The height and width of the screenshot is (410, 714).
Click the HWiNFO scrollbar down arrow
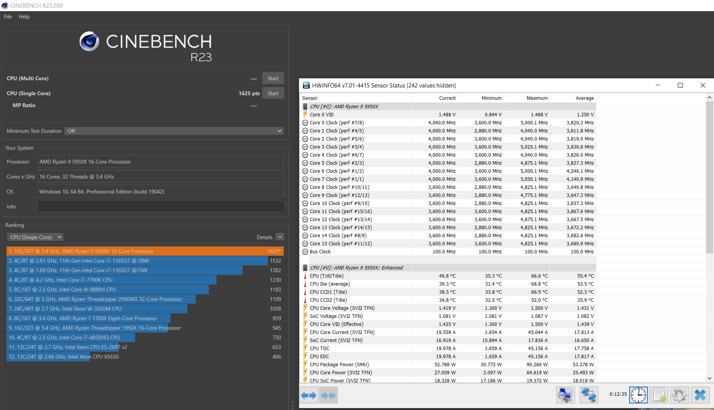point(709,378)
